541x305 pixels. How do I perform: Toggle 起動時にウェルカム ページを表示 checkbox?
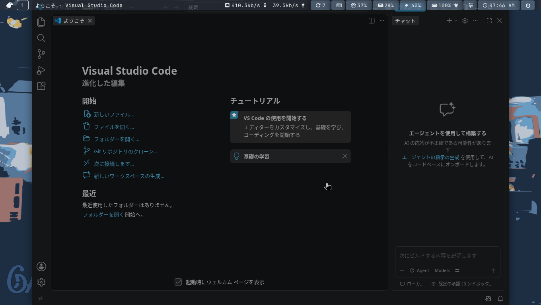click(178, 282)
